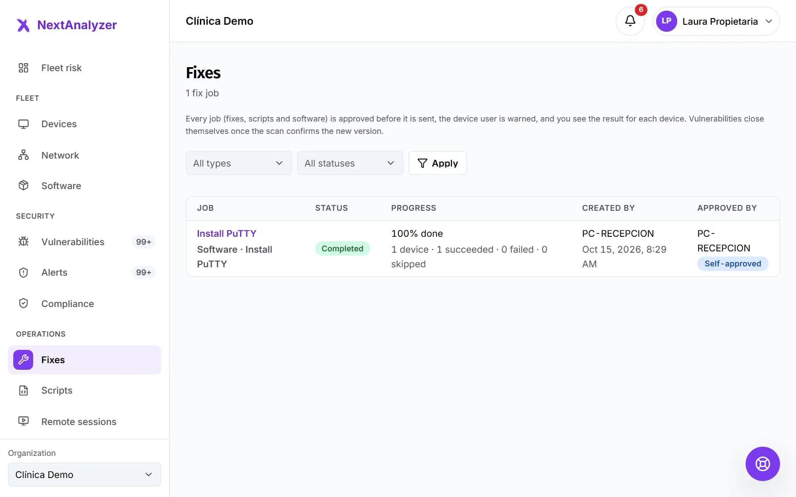Click 'Software · Install PuTTY' job description

234,257
